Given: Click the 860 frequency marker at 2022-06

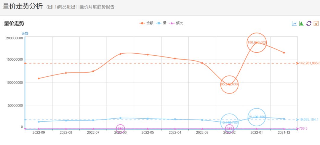Looking at the screenshot, I should [121, 128].
